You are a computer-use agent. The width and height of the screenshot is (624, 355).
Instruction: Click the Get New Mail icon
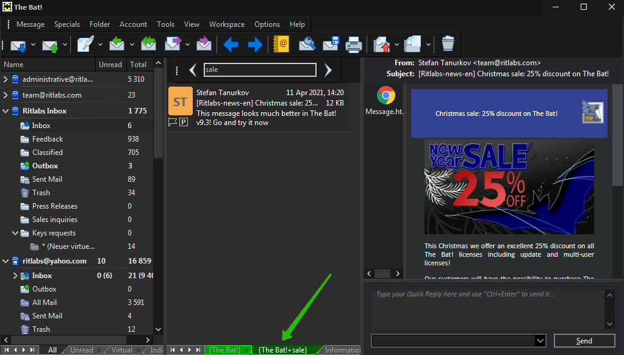pos(18,45)
